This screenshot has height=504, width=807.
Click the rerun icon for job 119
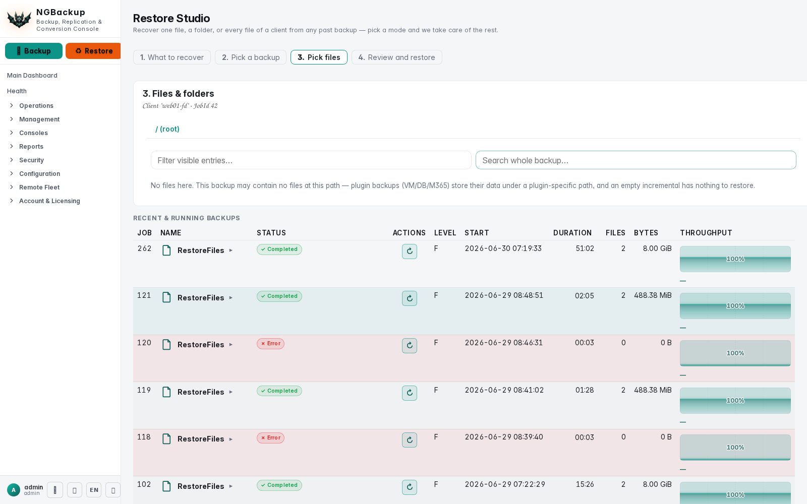point(410,393)
